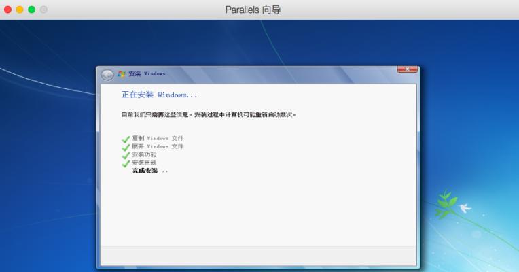Click the Parallels 向导 window title

(253, 10)
